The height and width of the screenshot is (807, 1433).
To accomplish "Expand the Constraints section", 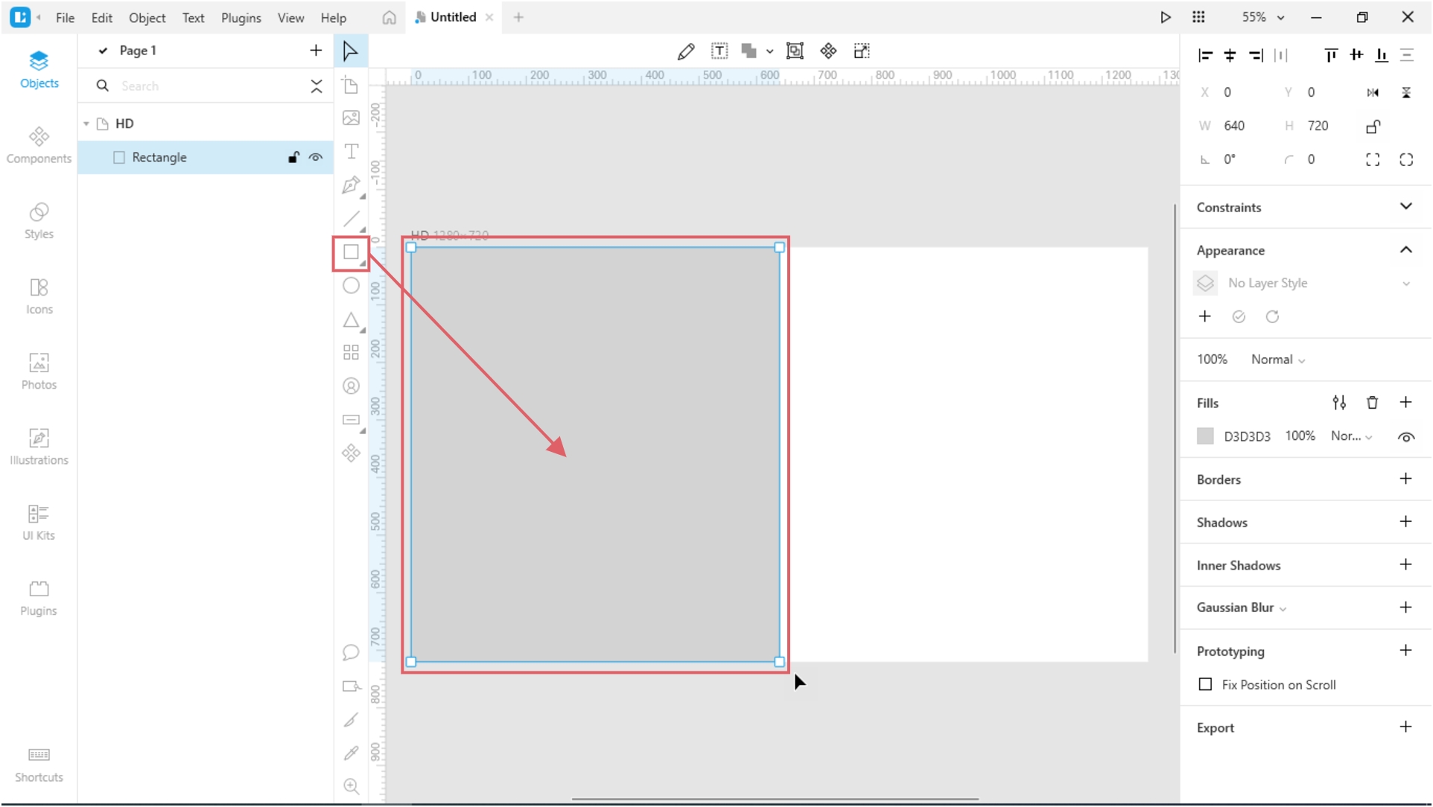I will click(1406, 206).
